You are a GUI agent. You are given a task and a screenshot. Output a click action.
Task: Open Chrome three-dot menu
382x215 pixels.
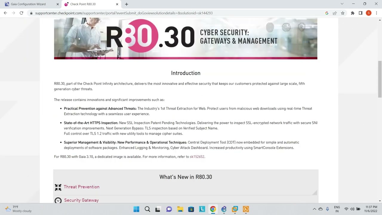(377, 13)
